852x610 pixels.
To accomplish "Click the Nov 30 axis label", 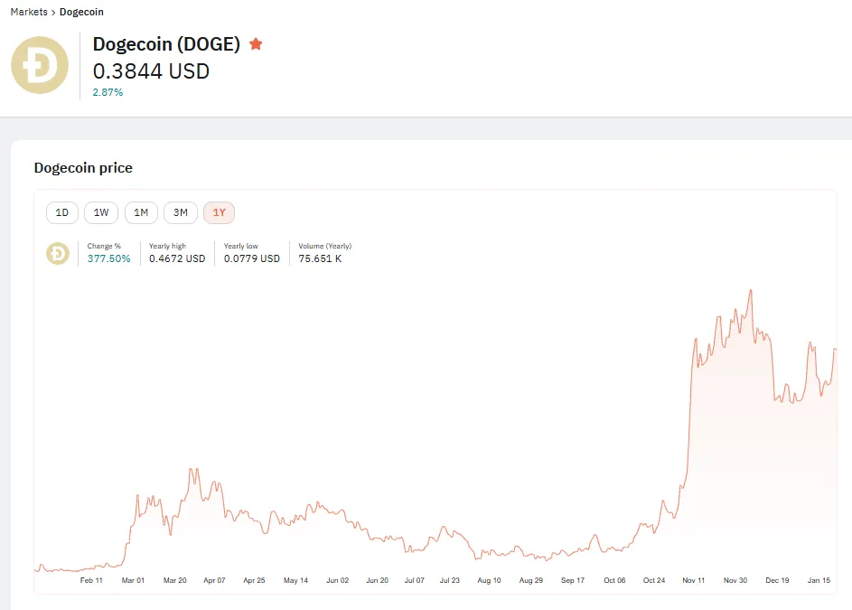I will coord(735,581).
